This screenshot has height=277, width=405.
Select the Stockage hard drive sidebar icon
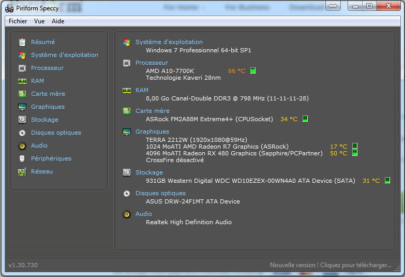tap(22, 120)
